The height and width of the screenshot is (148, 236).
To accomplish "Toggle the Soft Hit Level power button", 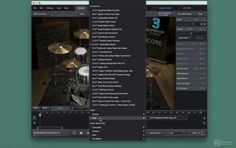I will point(201,68).
